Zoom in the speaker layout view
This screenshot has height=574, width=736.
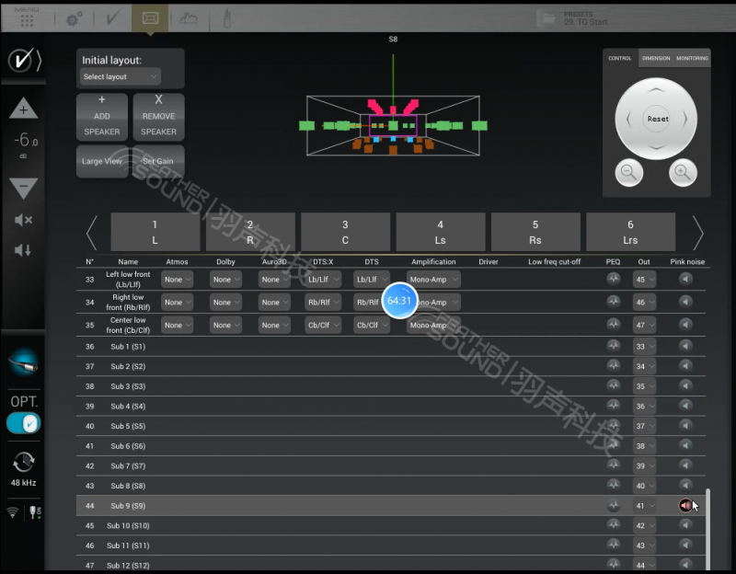(x=681, y=171)
